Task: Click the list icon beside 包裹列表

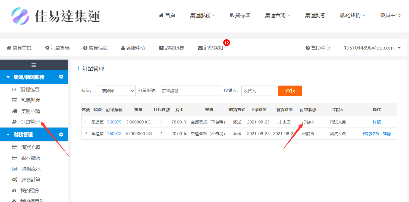Action: pos(14,100)
